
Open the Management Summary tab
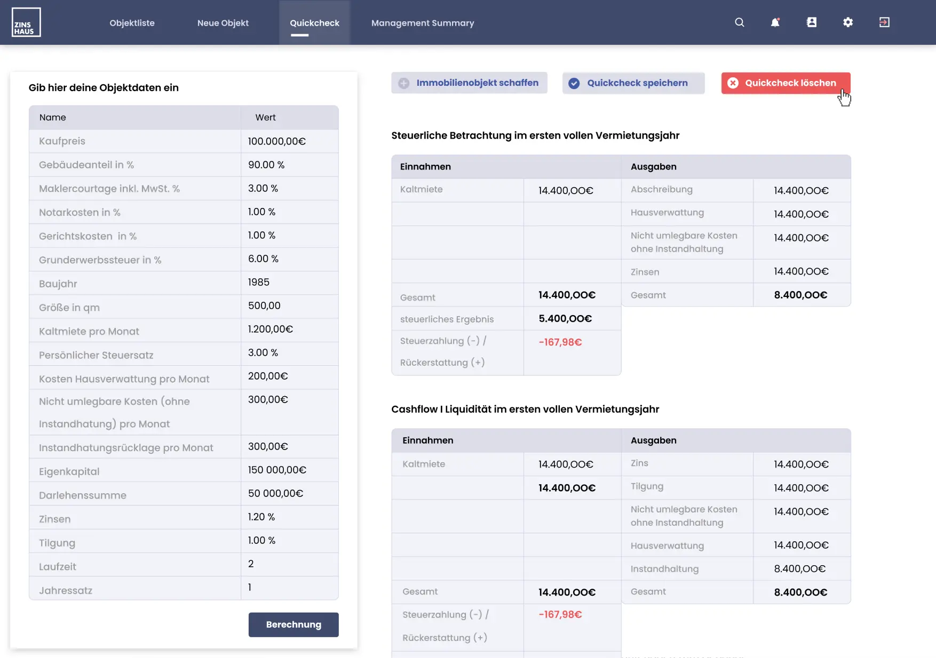423,22
